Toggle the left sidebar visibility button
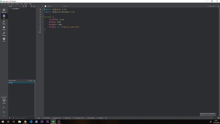Viewport: 220px width, 124px height. [x=10, y=118]
